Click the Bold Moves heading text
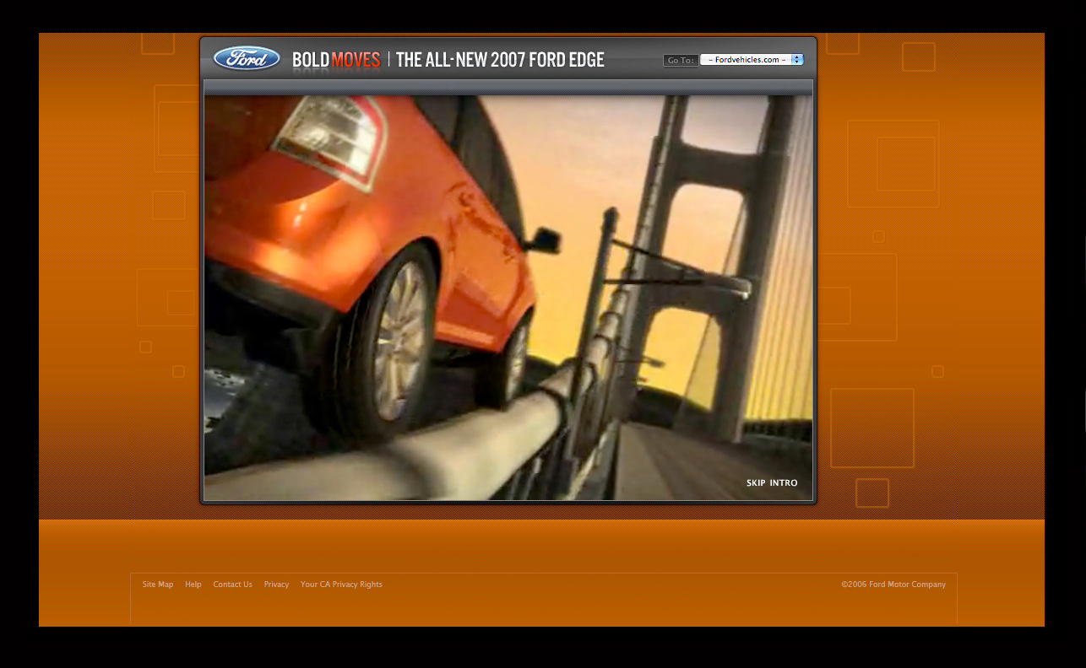Screen dimensions: 1086x668 pos(336,60)
